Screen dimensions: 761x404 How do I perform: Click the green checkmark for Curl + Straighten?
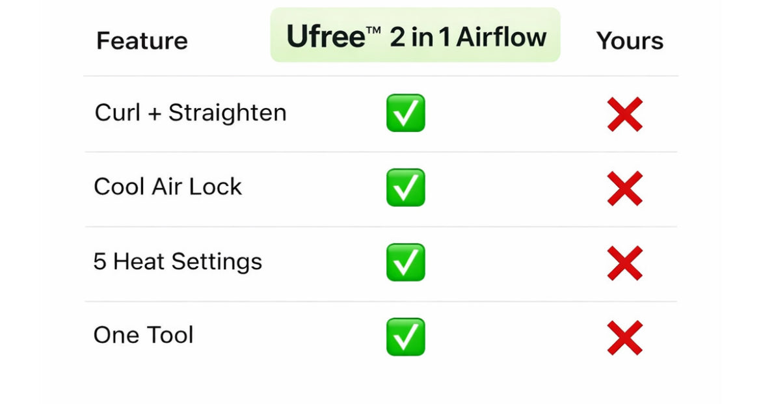coord(405,113)
